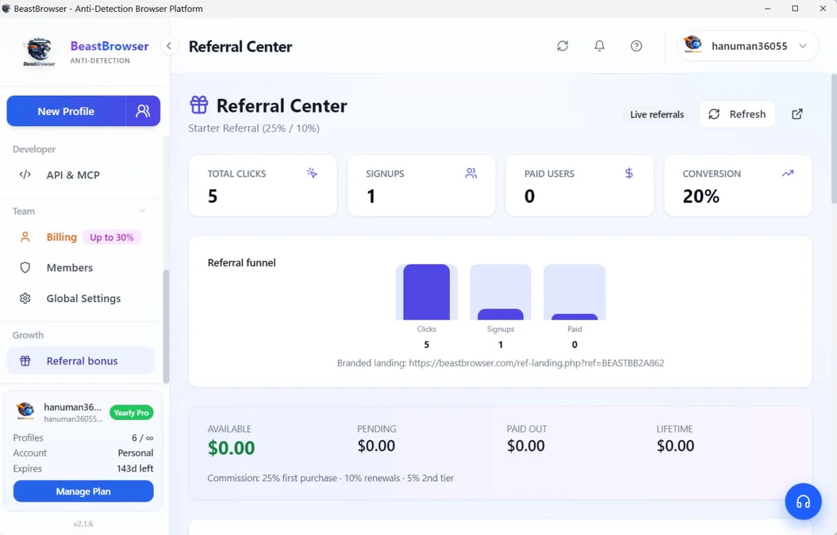Open support chat headset button
The width and height of the screenshot is (837, 535).
coord(803,502)
